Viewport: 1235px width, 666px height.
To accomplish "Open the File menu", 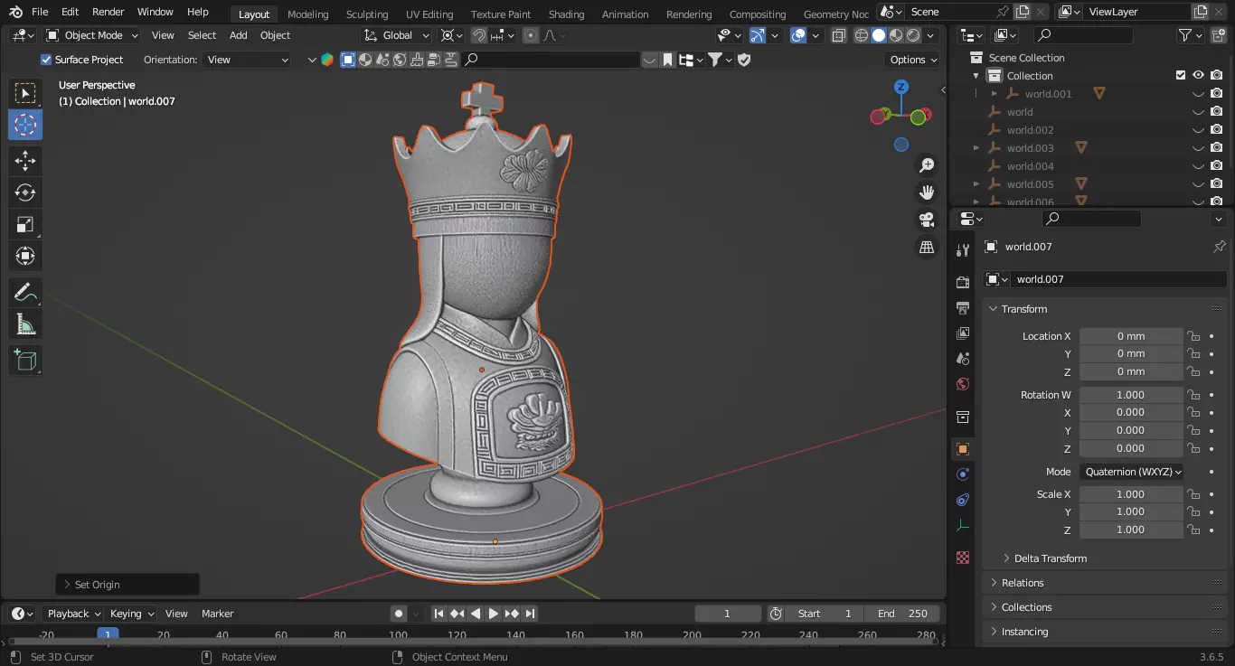I will coord(40,12).
